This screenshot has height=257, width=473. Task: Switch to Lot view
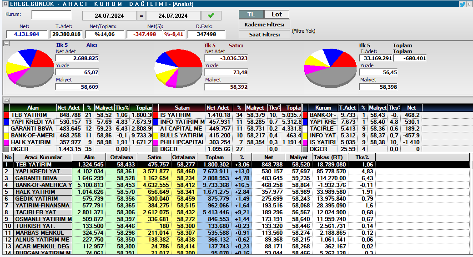(x=277, y=15)
